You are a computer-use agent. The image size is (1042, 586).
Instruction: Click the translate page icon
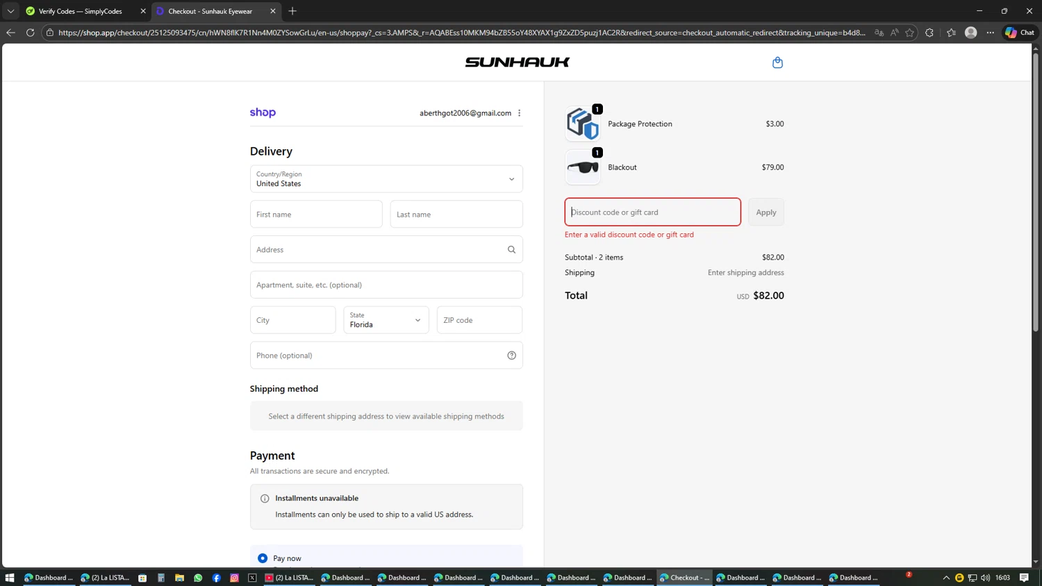(879, 33)
